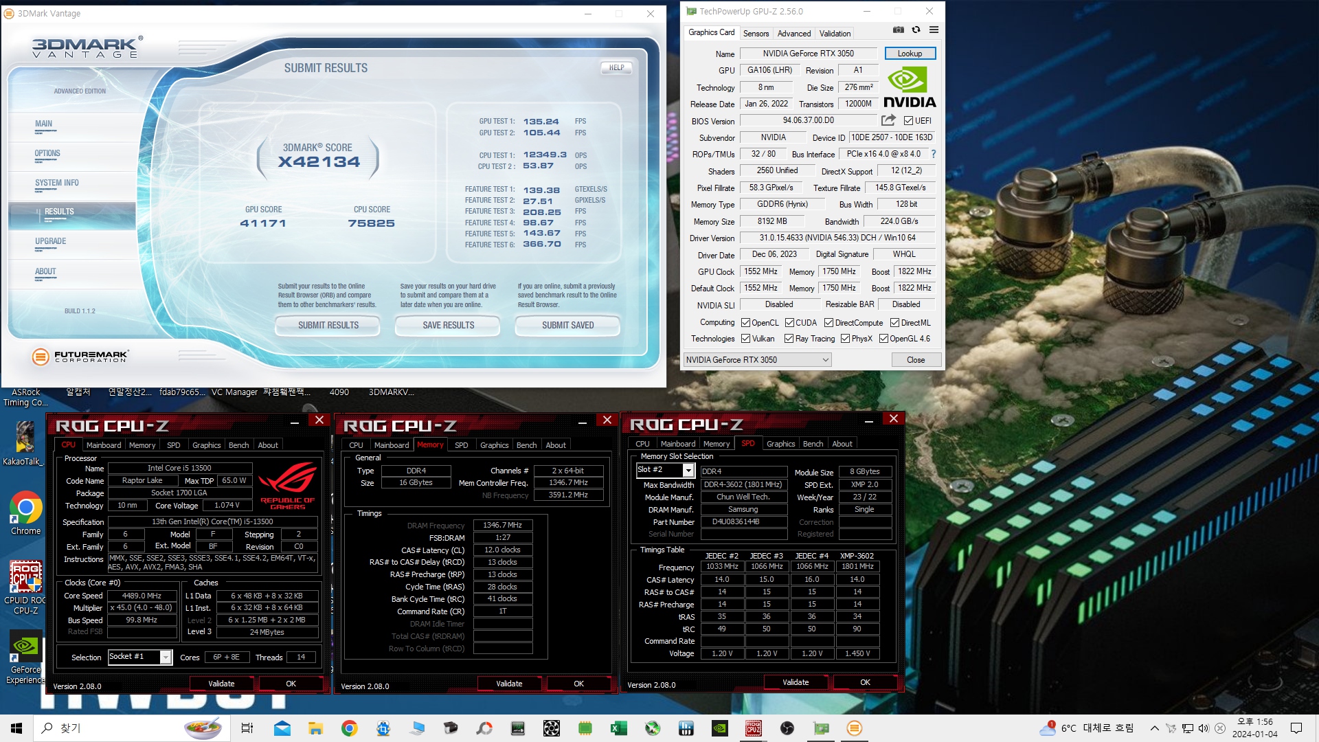Click Validate in left CPU-Z window

pyautogui.click(x=221, y=684)
